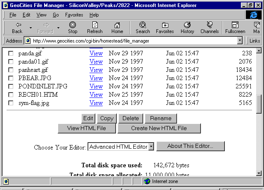Click the View HTML File button
Screen dimensions: 264x190
pyautogui.click(x=87, y=128)
